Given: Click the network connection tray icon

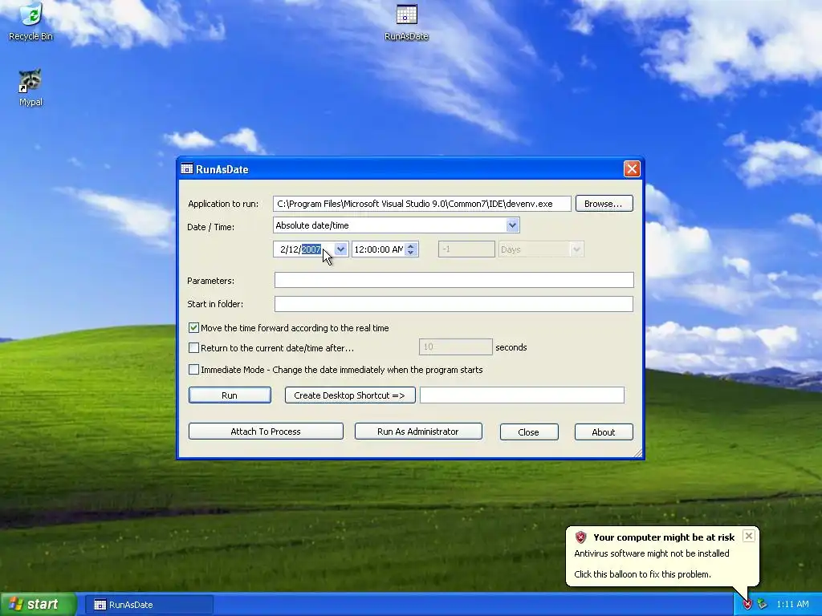Looking at the screenshot, I should (763, 605).
